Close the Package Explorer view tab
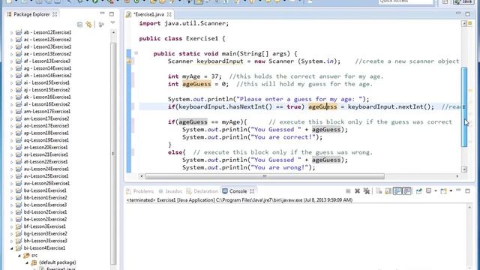Image resolution: width=480 pixels, height=270 pixels. click(x=55, y=14)
